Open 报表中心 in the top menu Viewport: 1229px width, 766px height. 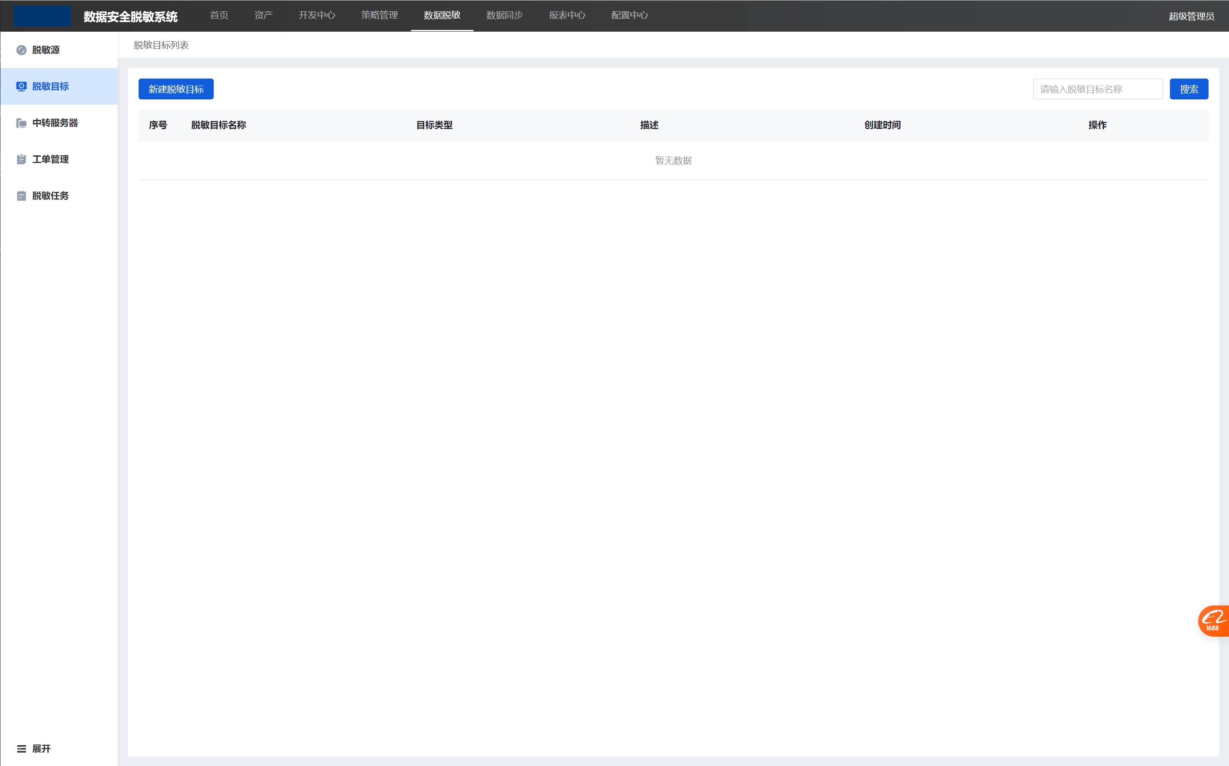click(567, 15)
